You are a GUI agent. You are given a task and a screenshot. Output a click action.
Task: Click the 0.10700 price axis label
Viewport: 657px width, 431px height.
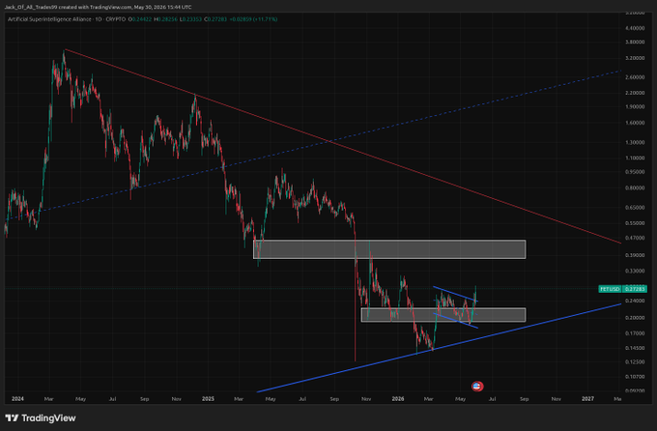[x=635, y=377]
